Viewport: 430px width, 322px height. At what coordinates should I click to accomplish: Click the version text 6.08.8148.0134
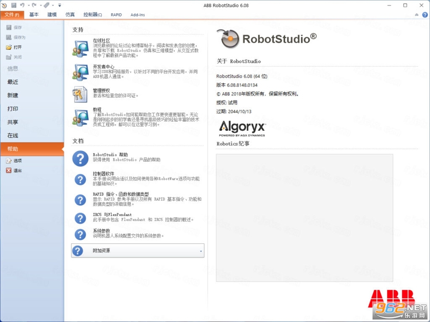pos(242,85)
